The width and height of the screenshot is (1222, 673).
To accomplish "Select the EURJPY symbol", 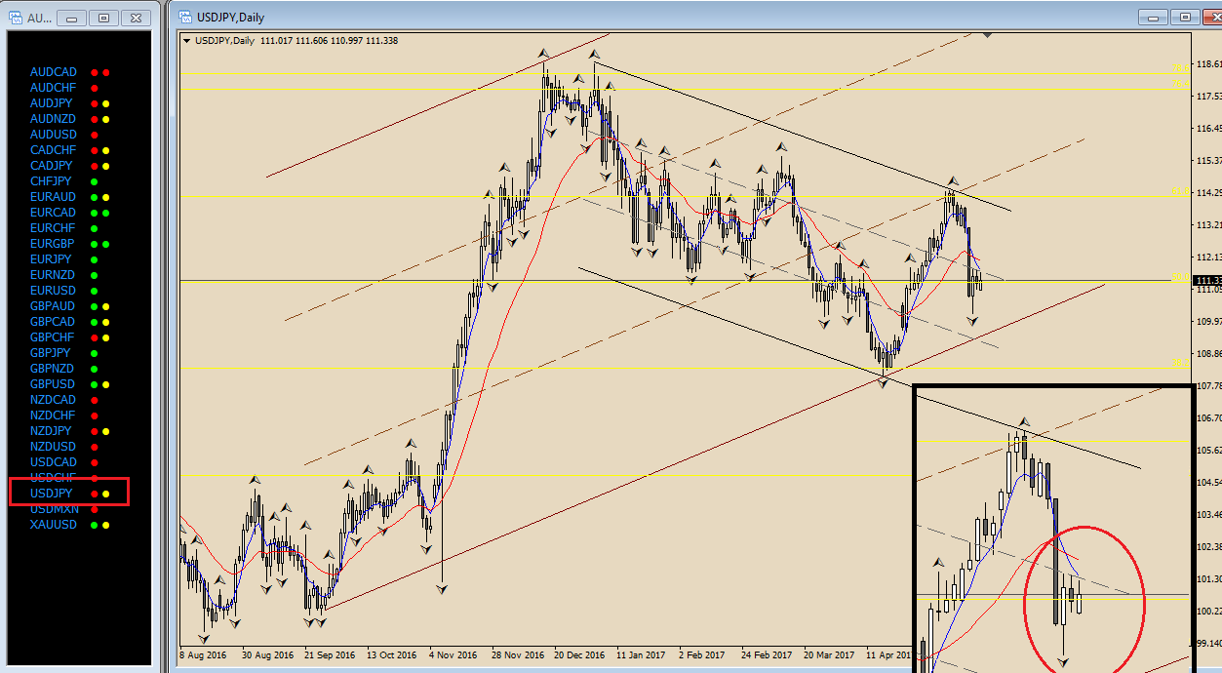I will coord(51,259).
